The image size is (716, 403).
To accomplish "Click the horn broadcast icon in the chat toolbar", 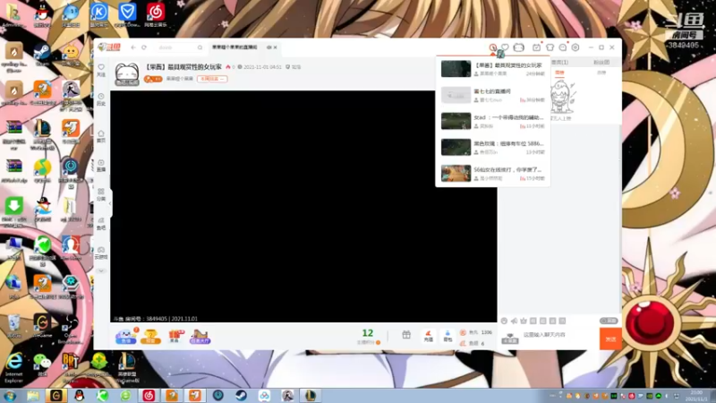I will coord(514,321).
